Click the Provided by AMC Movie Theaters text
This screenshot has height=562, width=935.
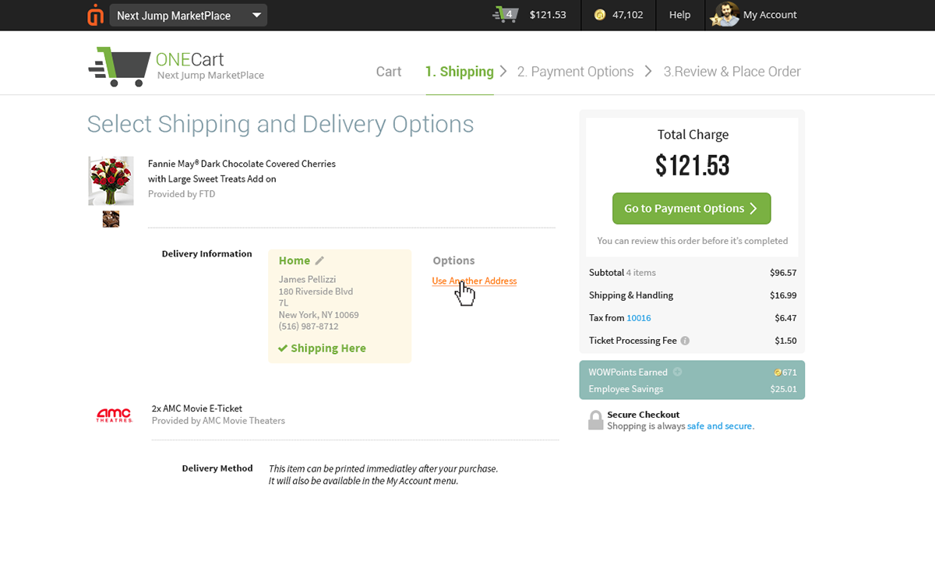coord(218,421)
